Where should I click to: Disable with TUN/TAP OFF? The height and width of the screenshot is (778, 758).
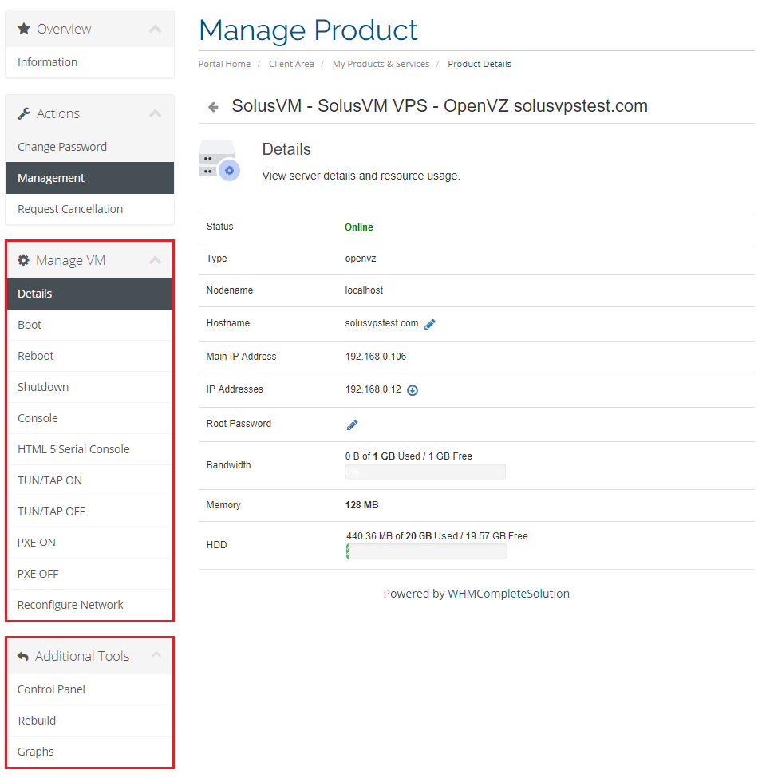click(x=90, y=511)
